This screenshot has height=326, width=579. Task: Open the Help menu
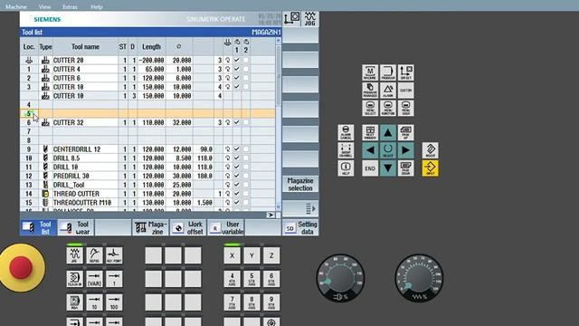pyautogui.click(x=97, y=6)
